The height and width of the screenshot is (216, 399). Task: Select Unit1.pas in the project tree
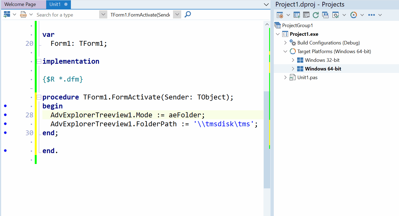pyautogui.click(x=307, y=78)
